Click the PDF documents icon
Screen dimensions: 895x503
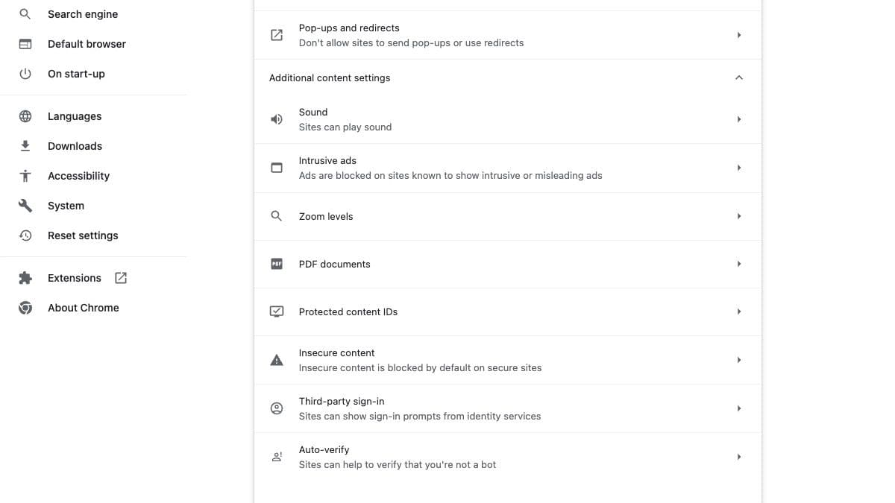(x=277, y=264)
